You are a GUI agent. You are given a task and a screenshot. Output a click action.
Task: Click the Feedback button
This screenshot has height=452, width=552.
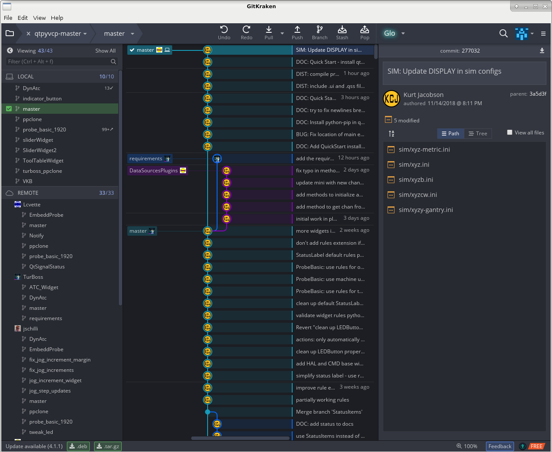(500, 446)
